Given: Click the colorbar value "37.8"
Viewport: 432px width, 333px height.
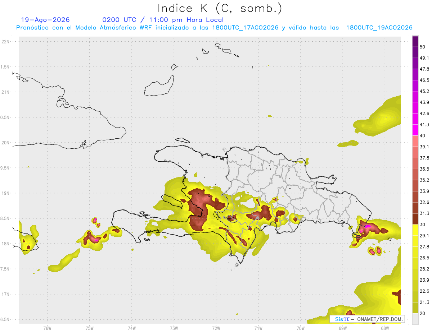Looking at the screenshot, I should point(424,158).
